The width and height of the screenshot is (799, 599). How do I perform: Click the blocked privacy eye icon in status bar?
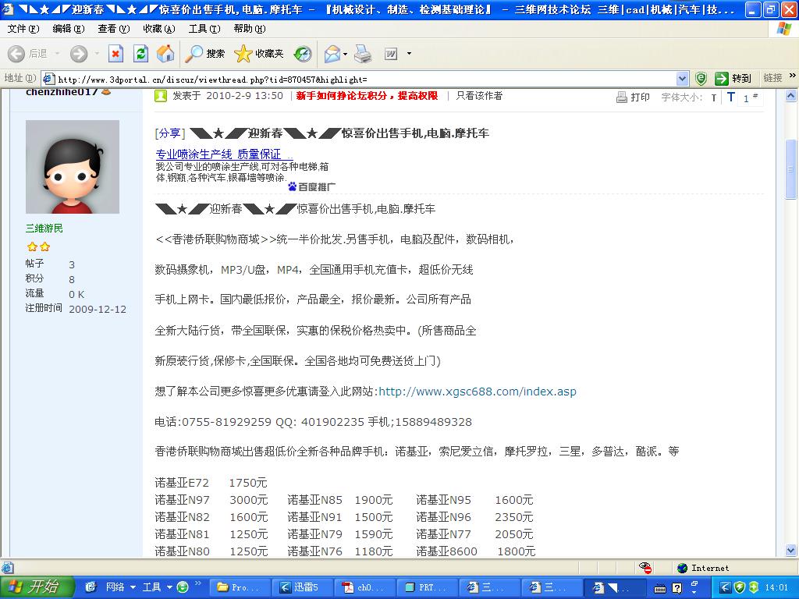(x=645, y=568)
